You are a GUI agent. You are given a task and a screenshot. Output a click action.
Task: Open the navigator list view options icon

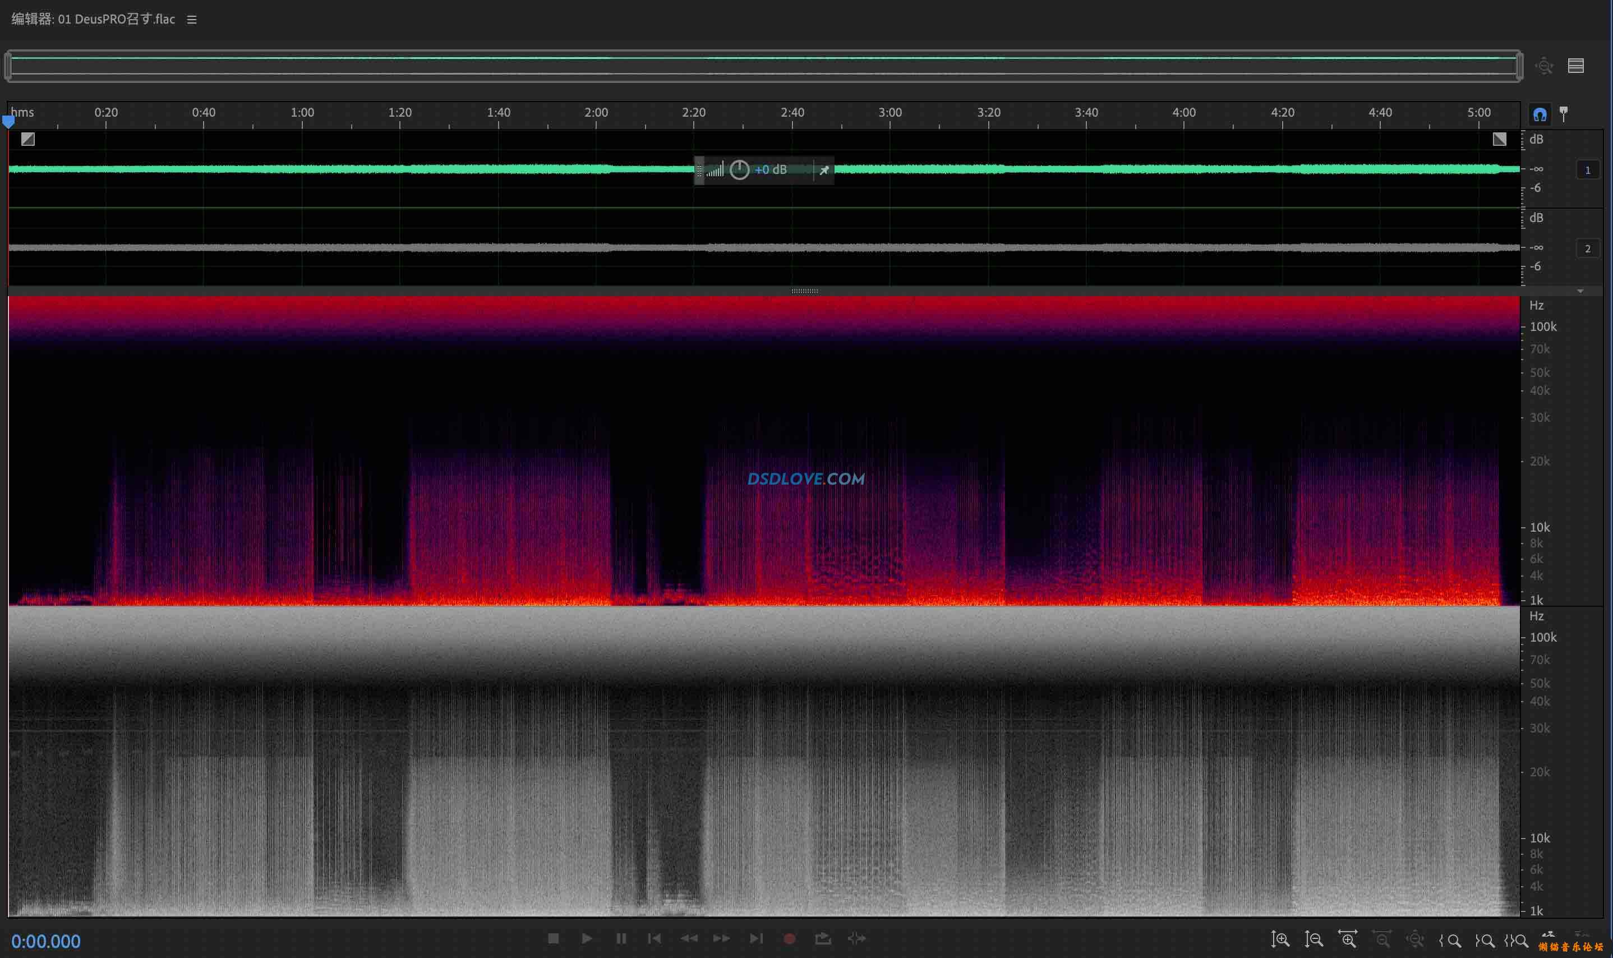(1575, 66)
